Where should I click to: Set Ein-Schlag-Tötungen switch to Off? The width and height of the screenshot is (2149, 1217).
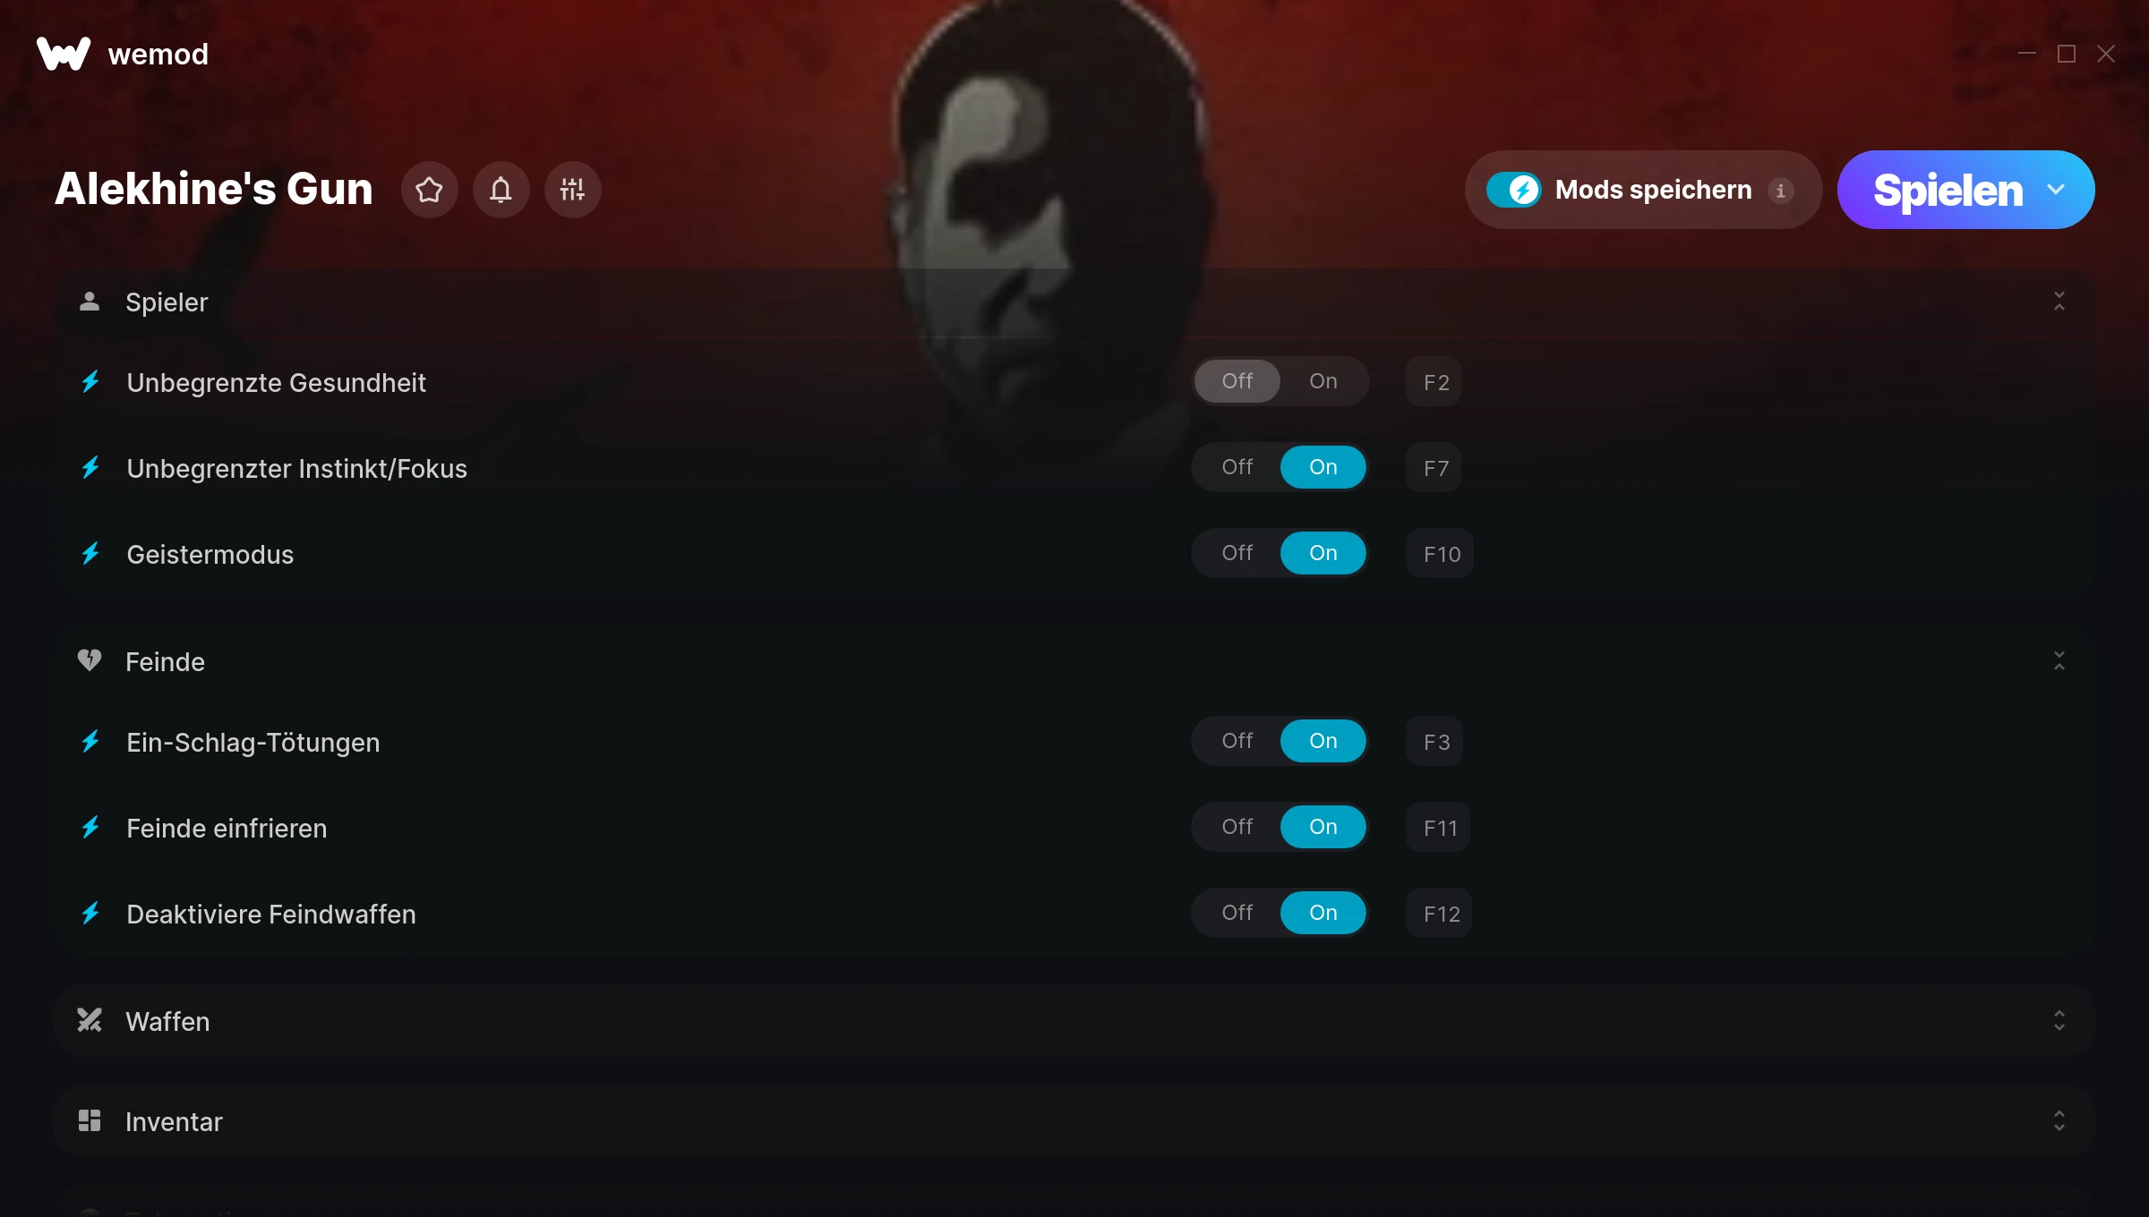click(1237, 741)
